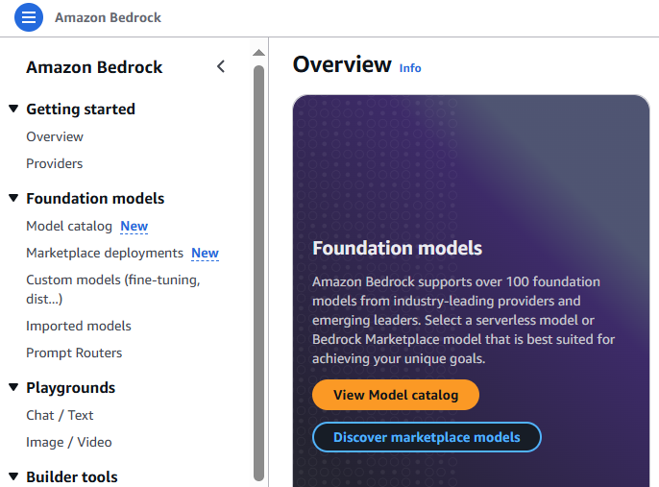
Task: Click Discover marketplace models button
Action: click(427, 437)
